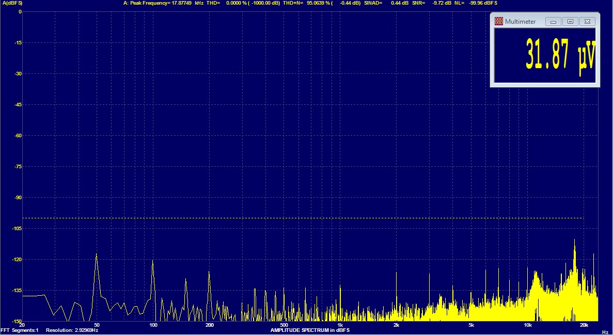The height and width of the screenshot is (335, 613).
Task: Click the 2k frequency axis label
Action: (x=397, y=325)
